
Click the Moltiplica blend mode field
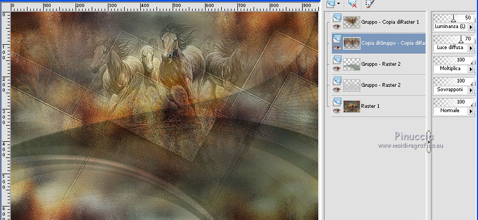click(450, 69)
